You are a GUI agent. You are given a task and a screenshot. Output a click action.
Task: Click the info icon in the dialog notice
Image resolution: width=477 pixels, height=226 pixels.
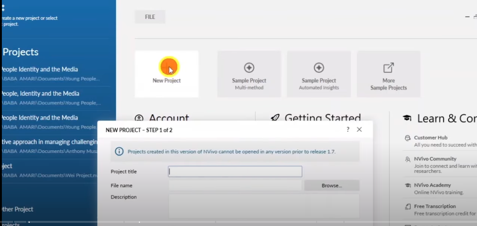pos(119,151)
